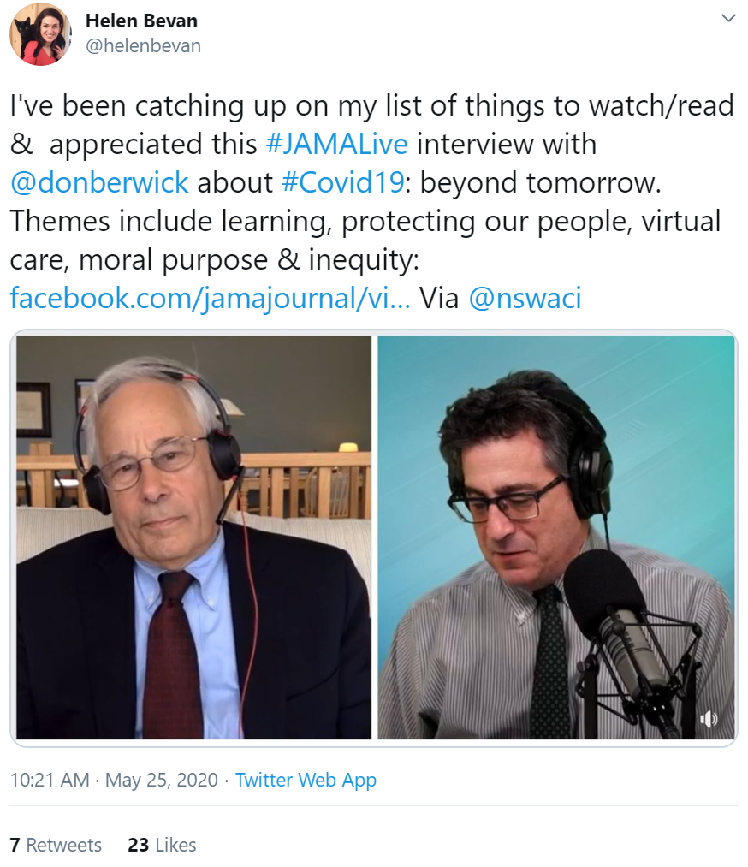Open Helen Bevan's profile avatar

tap(40, 33)
